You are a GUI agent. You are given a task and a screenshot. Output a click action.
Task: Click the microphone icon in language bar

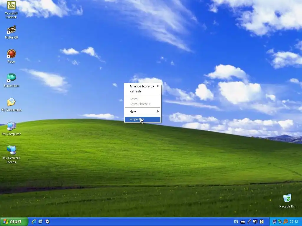[249, 222]
